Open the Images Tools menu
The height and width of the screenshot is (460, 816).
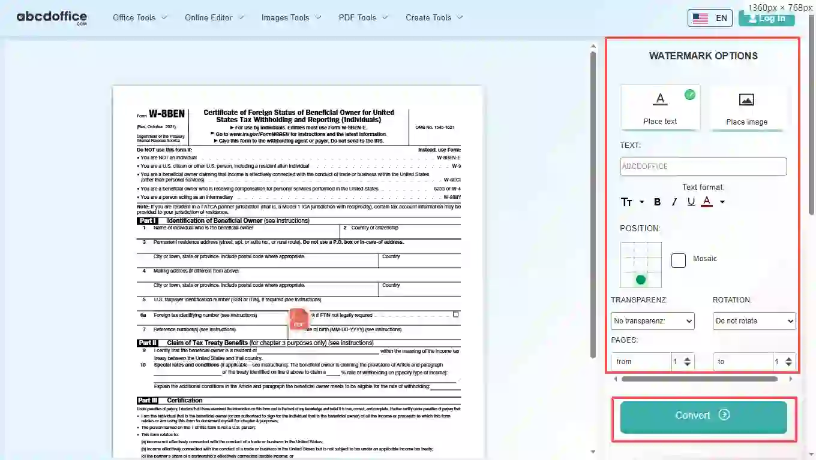pos(291,17)
